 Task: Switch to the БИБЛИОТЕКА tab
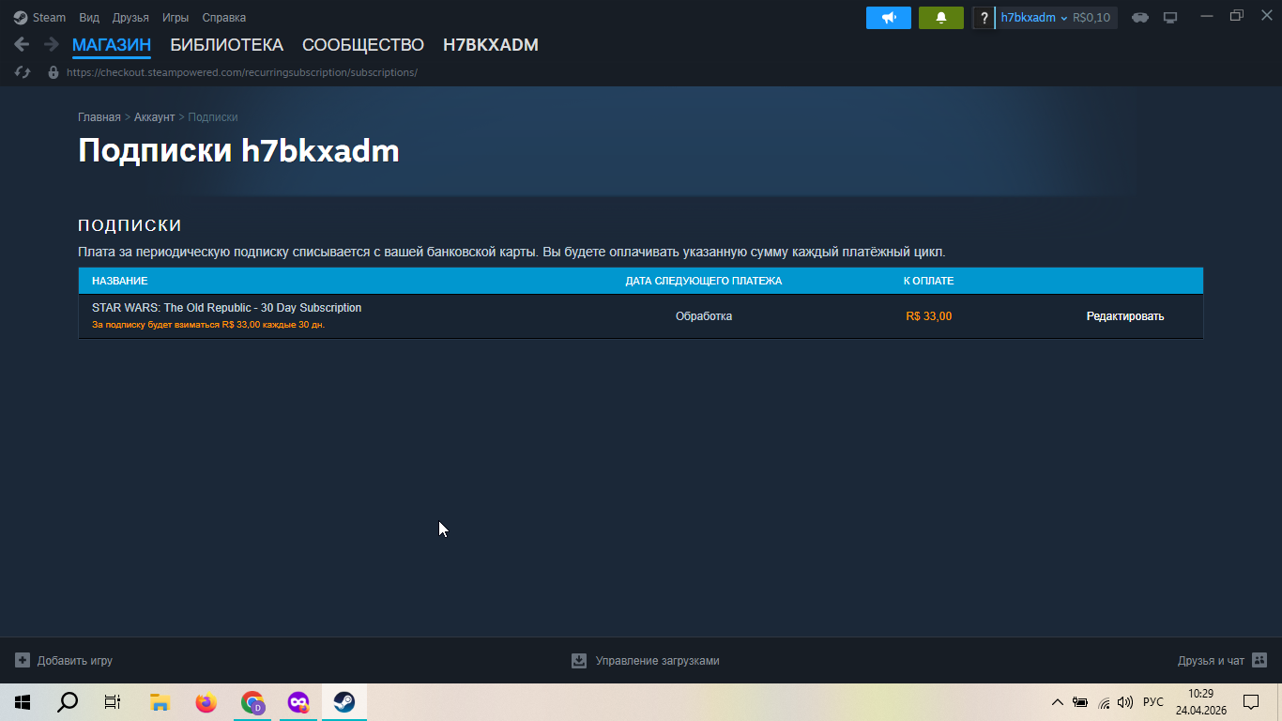point(226,45)
